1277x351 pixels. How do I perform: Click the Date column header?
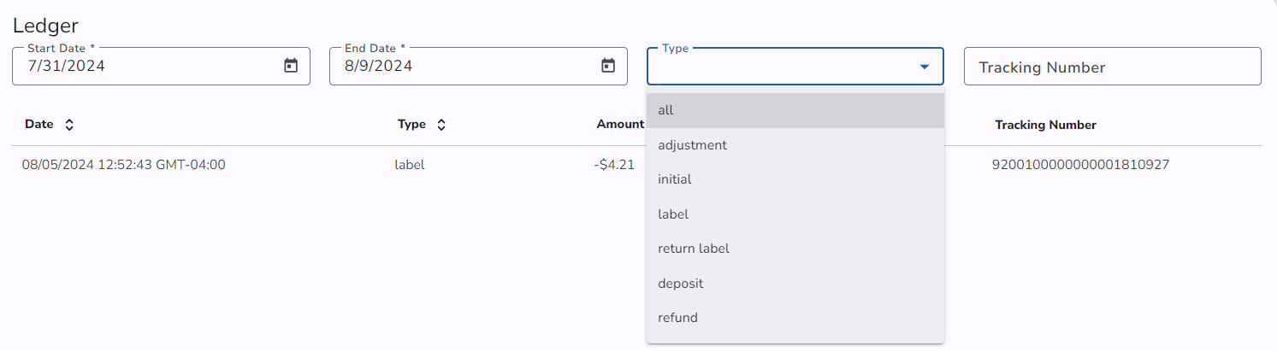coord(39,125)
